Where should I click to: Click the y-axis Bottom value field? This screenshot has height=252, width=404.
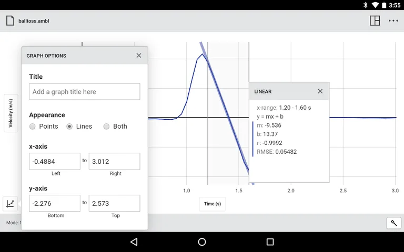coord(55,203)
